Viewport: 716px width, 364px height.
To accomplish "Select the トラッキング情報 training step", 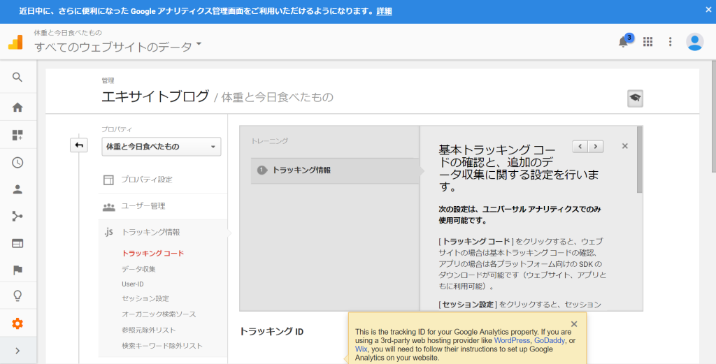I will (x=335, y=170).
